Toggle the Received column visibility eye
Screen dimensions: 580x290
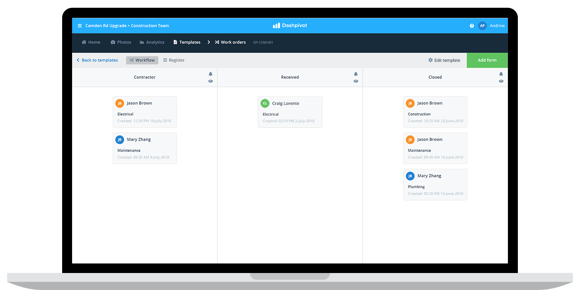356,81
